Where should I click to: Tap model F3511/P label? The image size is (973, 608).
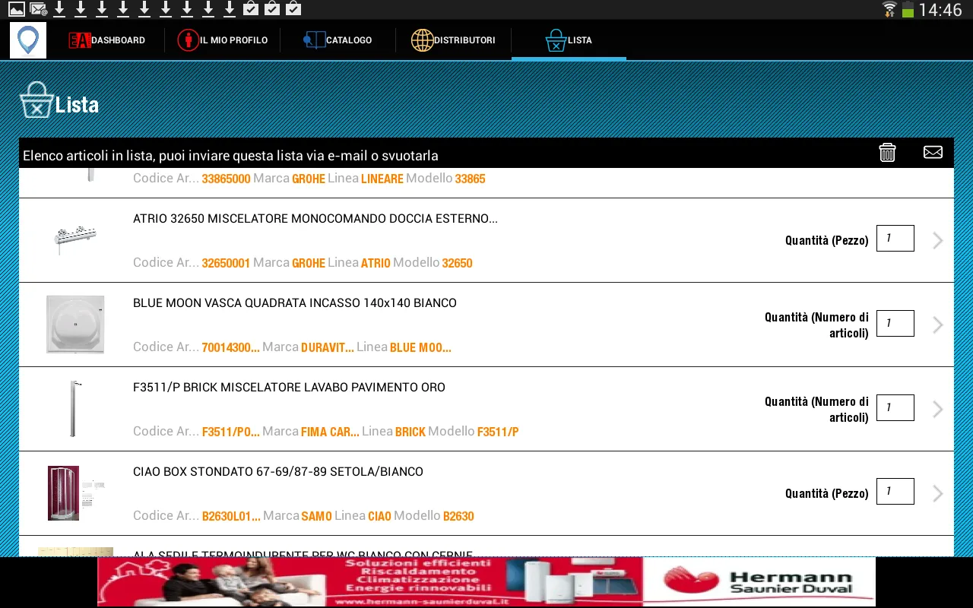(x=498, y=432)
